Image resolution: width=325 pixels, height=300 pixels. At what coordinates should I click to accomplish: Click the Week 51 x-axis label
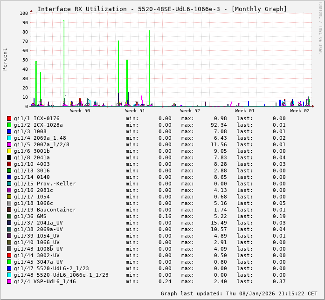click(135, 111)
